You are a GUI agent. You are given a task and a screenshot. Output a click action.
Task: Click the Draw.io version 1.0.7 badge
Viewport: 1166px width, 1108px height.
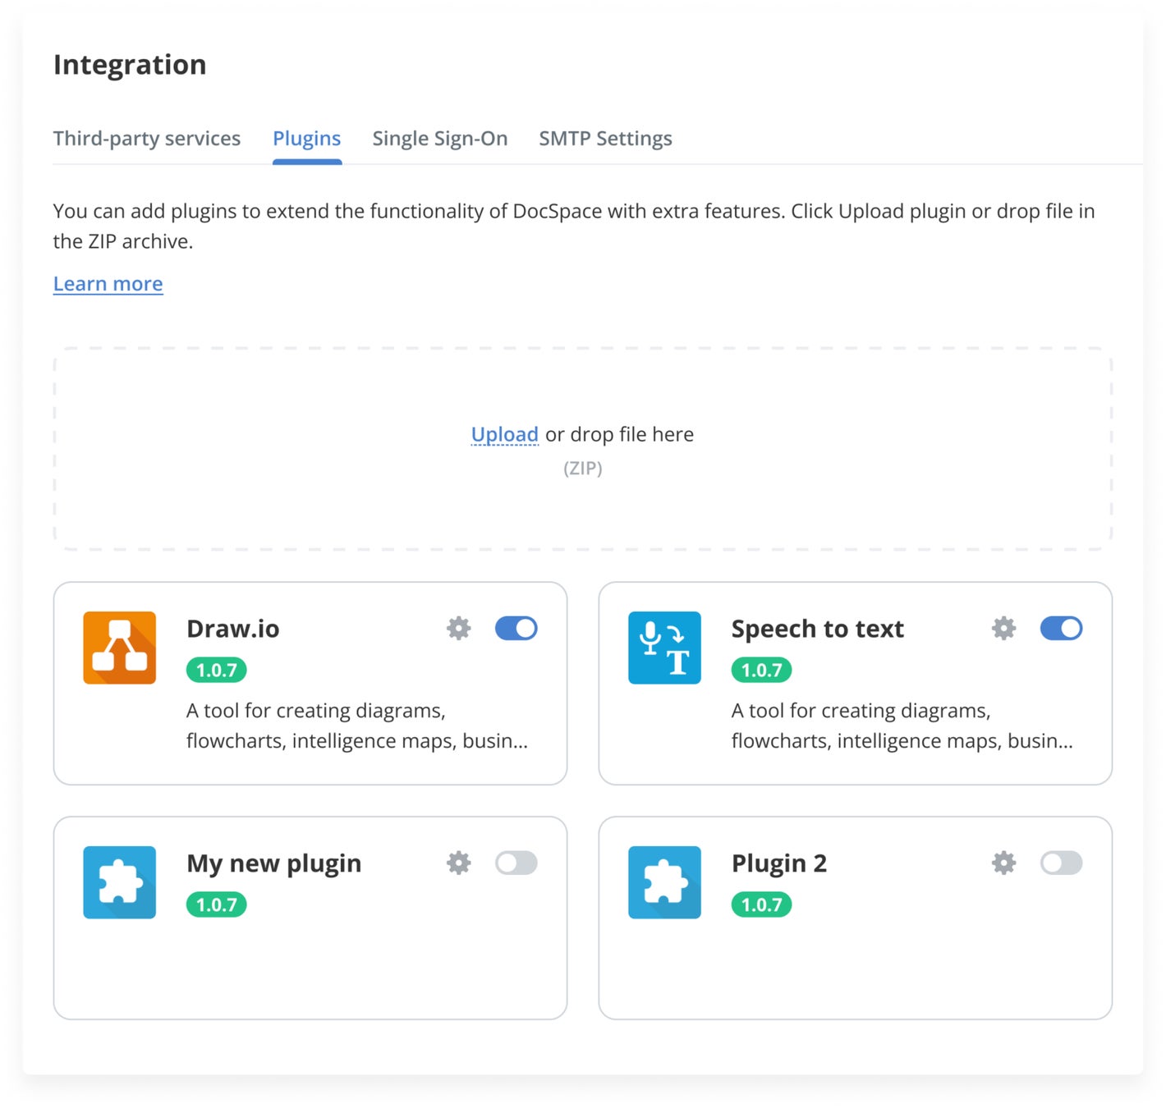tap(217, 670)
